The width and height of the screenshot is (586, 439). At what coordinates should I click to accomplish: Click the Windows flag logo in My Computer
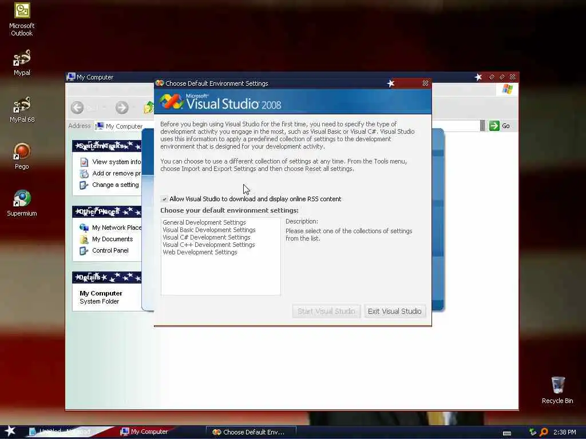[507, 89]
